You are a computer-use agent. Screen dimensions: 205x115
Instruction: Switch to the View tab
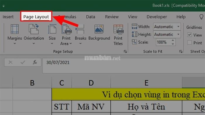pyautogui.click(x=133, y=17)
